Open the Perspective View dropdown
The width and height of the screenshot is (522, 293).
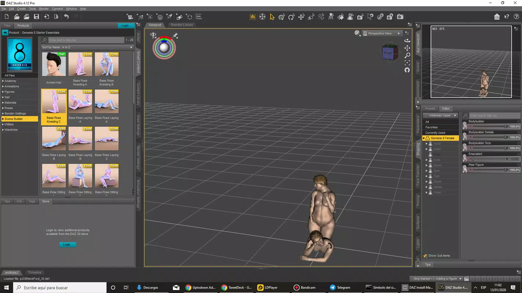[382, 33]
